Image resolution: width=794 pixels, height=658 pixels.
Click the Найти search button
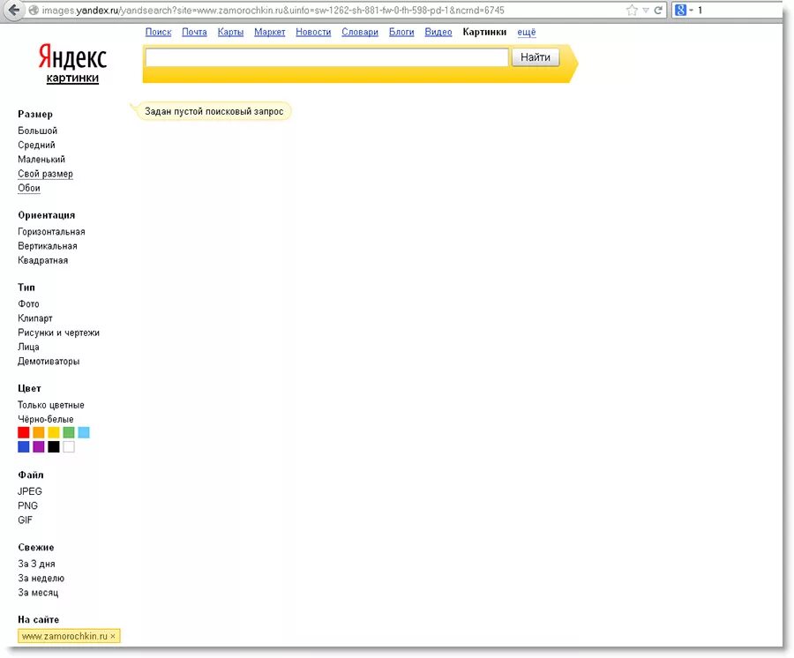[x=536, y=57]
